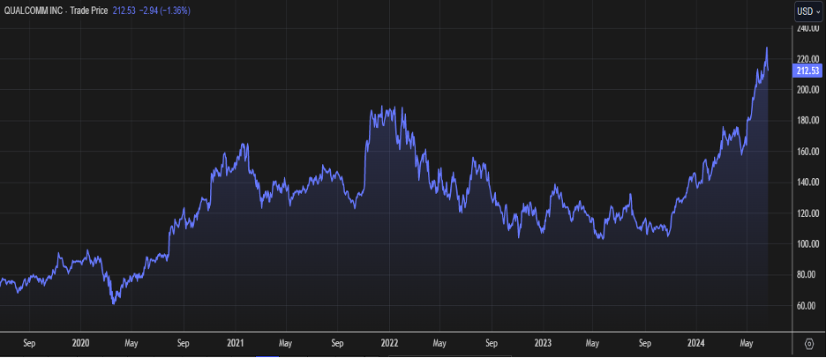The image size is (826, 358).
Task: Click the 2020 year label on time axis
Action: click(x=80, y=343)
